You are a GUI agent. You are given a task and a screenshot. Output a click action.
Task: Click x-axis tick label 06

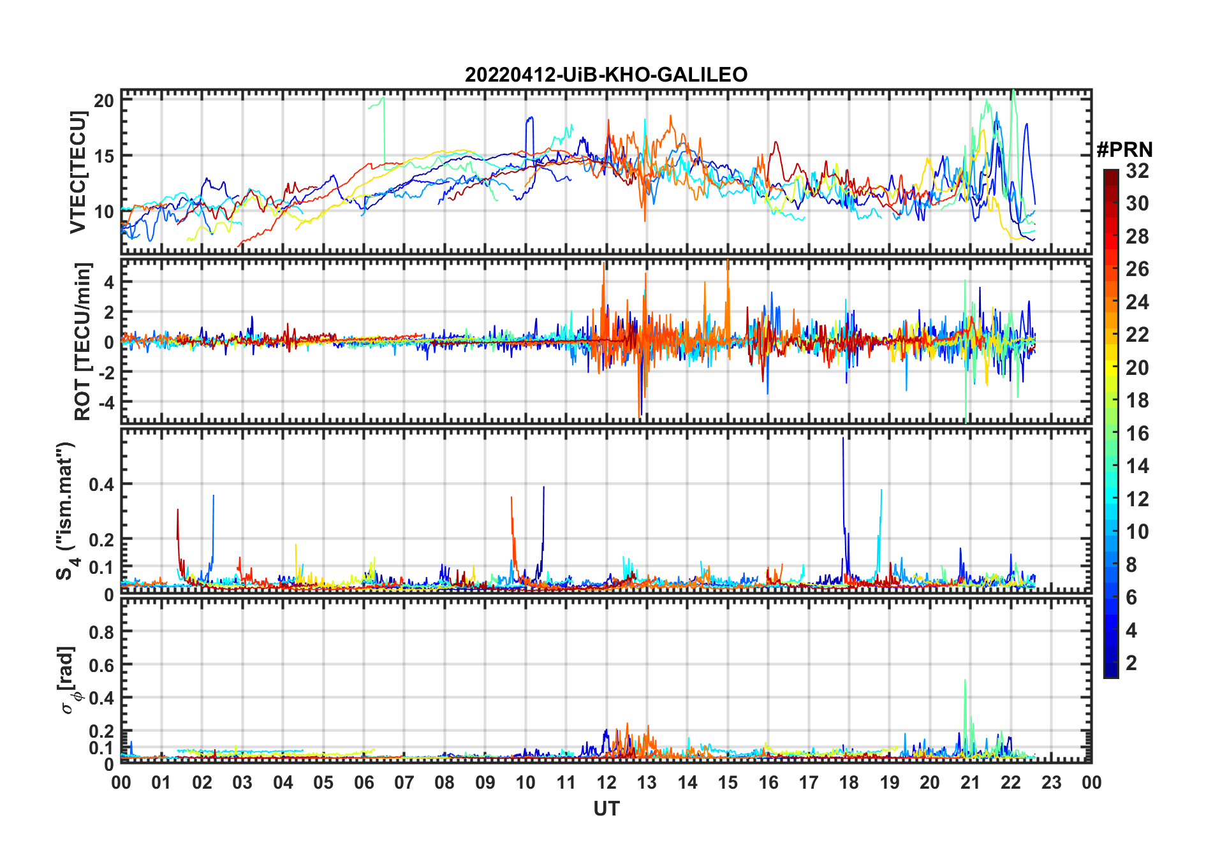click(364, 782)
